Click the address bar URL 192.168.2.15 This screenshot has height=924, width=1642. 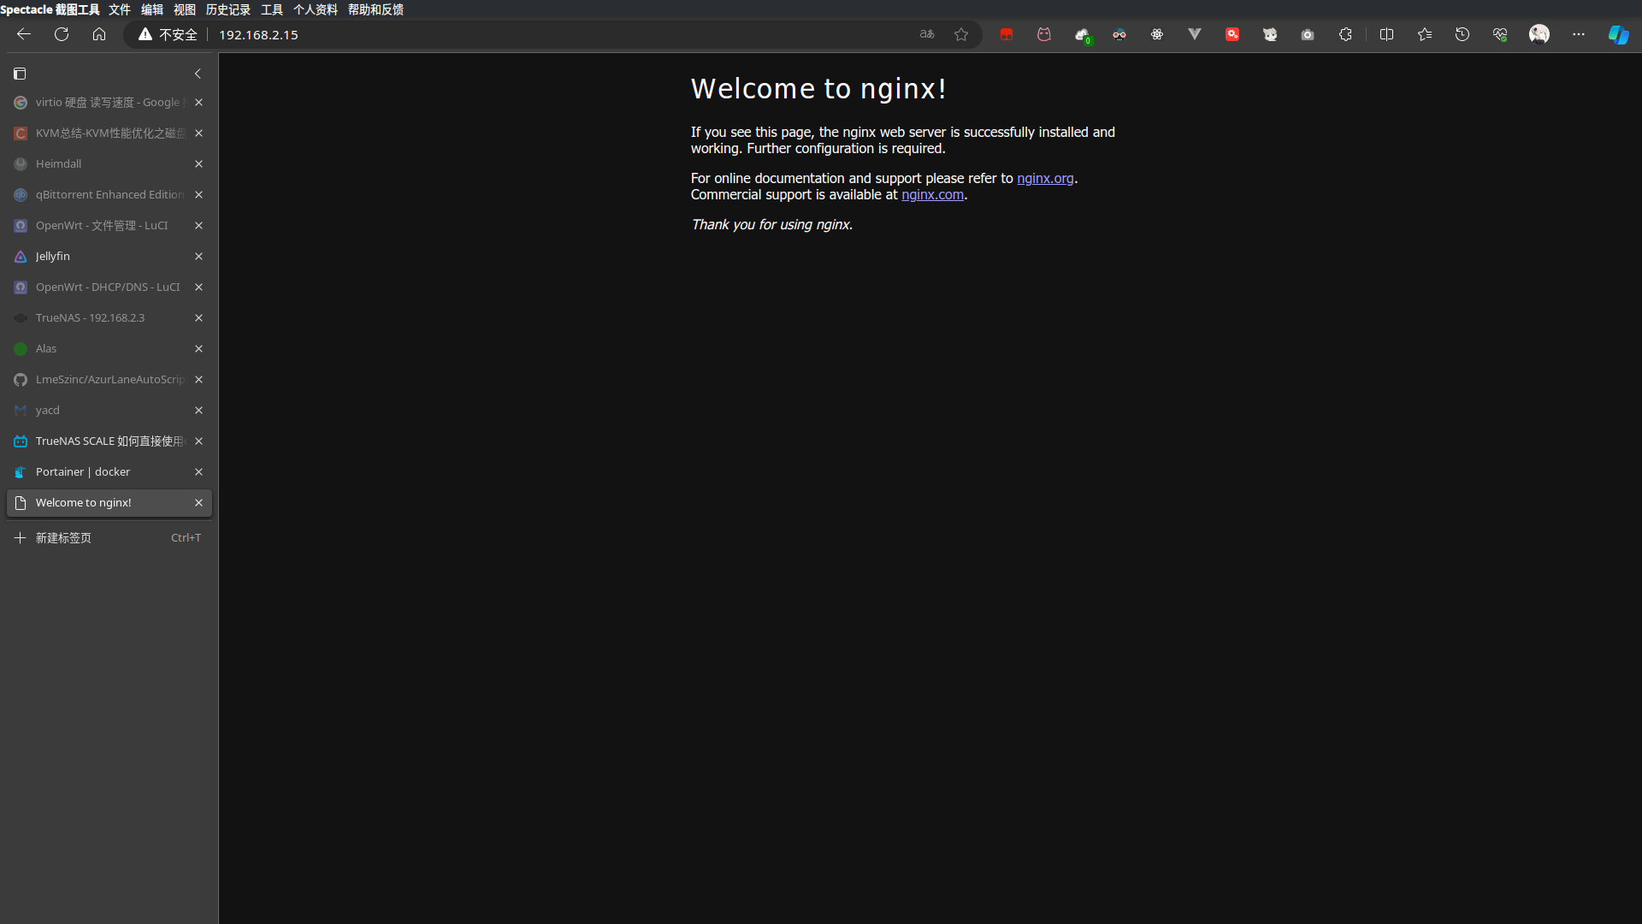click(258, 34)
